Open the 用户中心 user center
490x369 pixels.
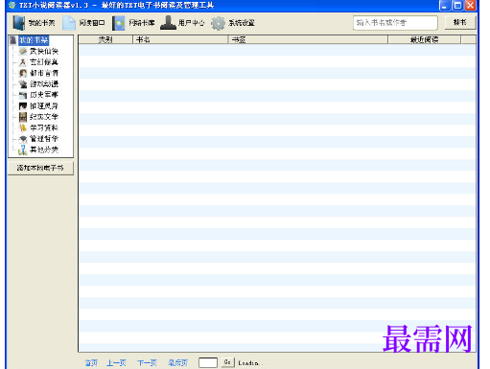coord(182,23)
